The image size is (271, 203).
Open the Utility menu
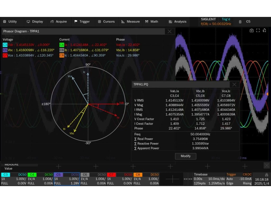10,22
